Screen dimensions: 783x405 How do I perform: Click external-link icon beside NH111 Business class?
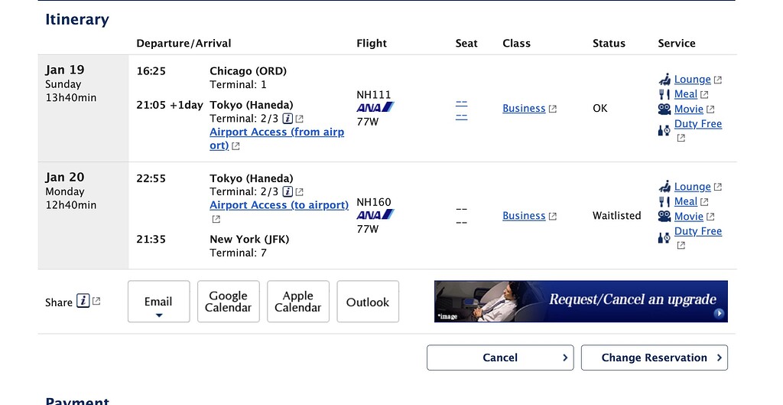point(553,109)
